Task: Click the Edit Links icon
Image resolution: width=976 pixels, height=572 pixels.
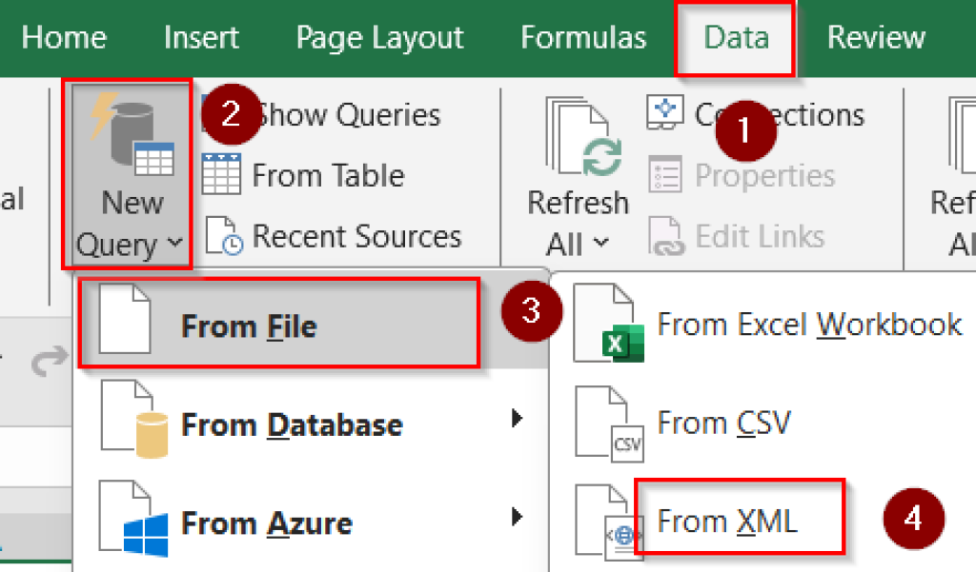Action: point(667,236)
